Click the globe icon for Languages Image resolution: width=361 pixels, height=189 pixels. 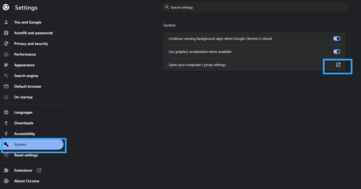coord(6,112)
